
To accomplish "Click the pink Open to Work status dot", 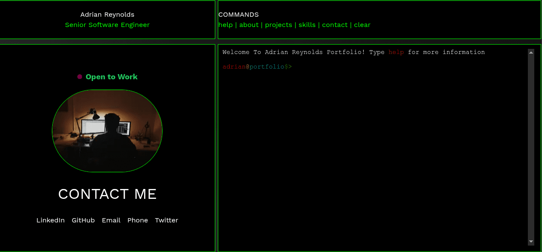I will tap(79, 77).
